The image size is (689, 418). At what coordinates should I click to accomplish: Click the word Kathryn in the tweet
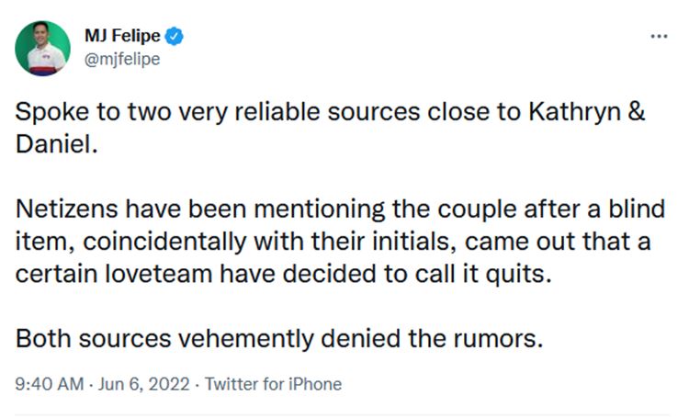click(574, 112)
